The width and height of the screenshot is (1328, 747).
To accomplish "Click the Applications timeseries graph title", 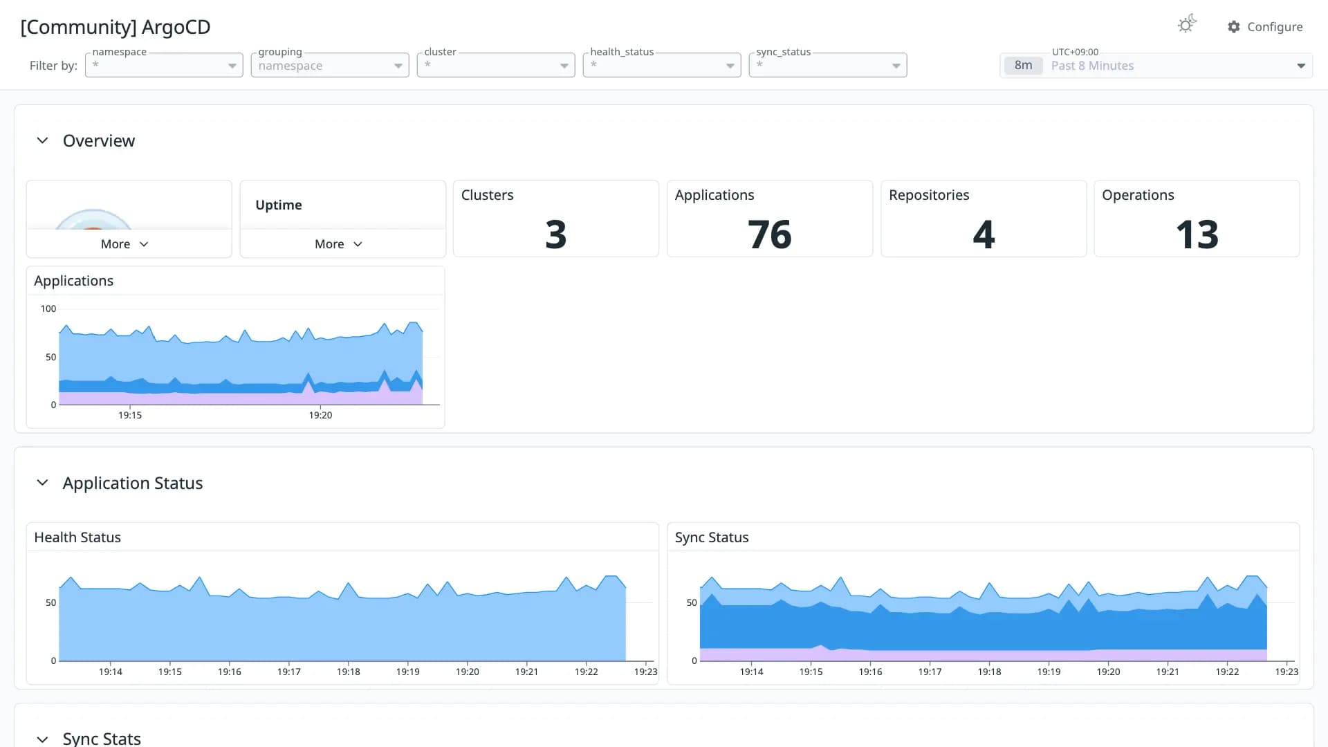I will [73, 281].
